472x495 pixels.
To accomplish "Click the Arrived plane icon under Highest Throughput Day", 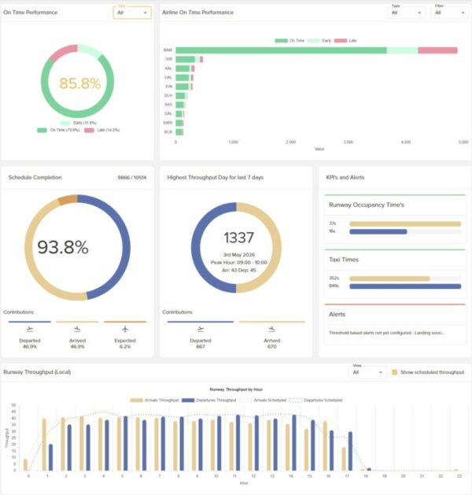I will [x=272, y=329].
